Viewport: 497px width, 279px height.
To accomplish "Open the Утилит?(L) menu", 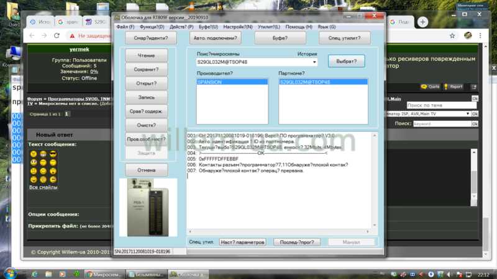I will 269,27.
